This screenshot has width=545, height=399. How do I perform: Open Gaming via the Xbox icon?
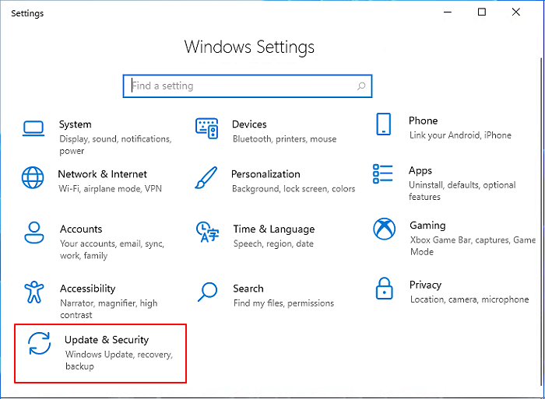pos(383,229)
